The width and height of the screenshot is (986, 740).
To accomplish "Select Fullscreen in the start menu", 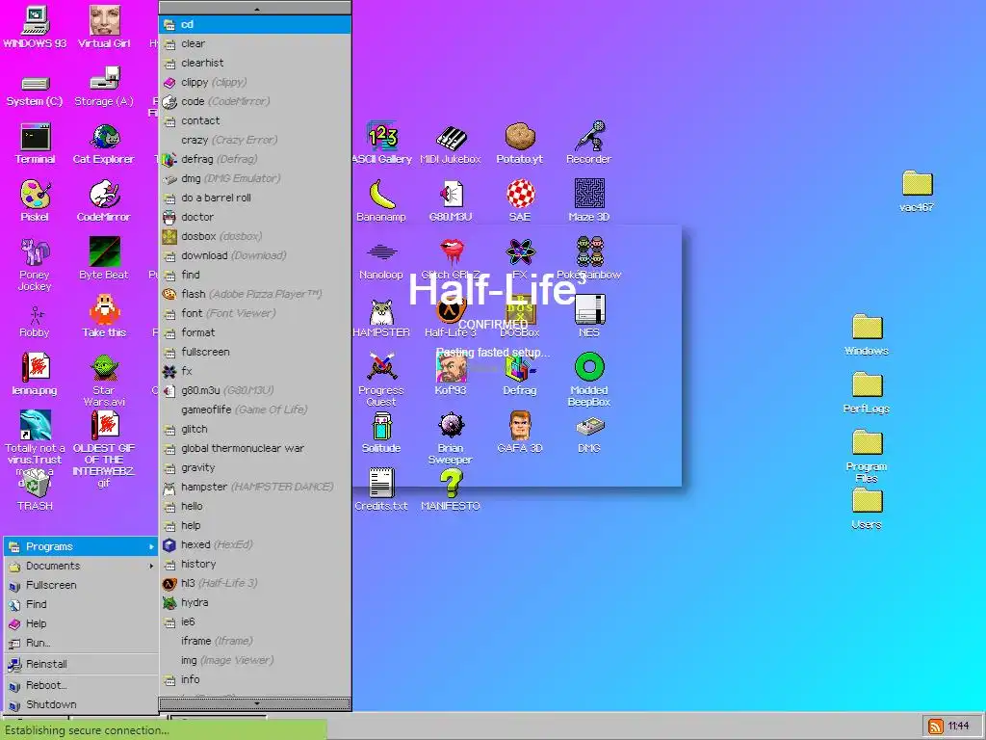I will tap(82, 585).
